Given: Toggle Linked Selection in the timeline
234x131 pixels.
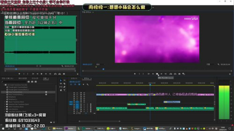Looking at the screenshot, I should click(79, 84).
